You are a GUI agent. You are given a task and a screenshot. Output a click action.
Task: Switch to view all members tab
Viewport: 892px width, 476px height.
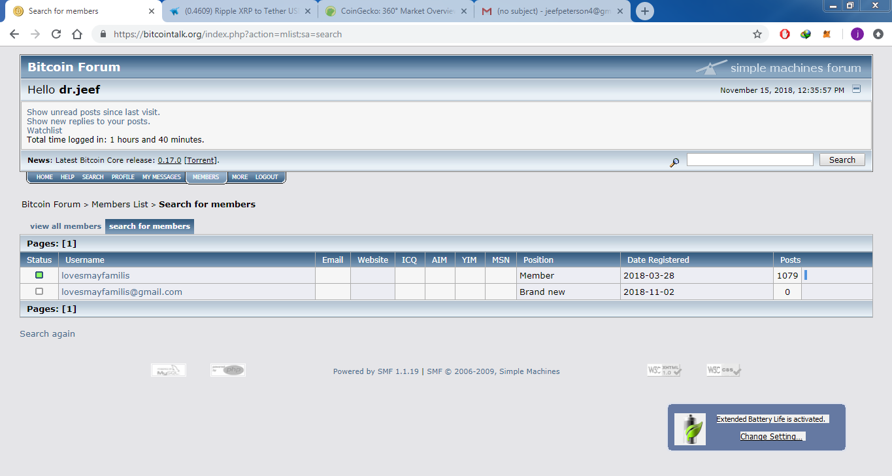[65, 226]
